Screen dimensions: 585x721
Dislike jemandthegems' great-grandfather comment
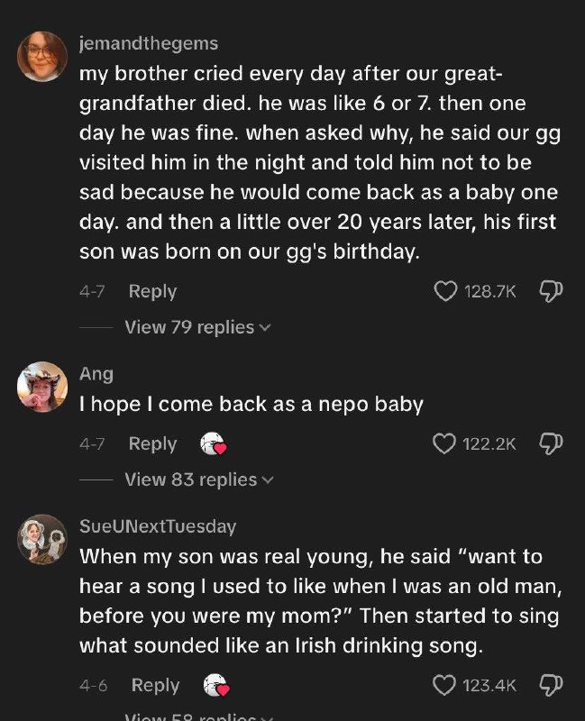(550, 291)
